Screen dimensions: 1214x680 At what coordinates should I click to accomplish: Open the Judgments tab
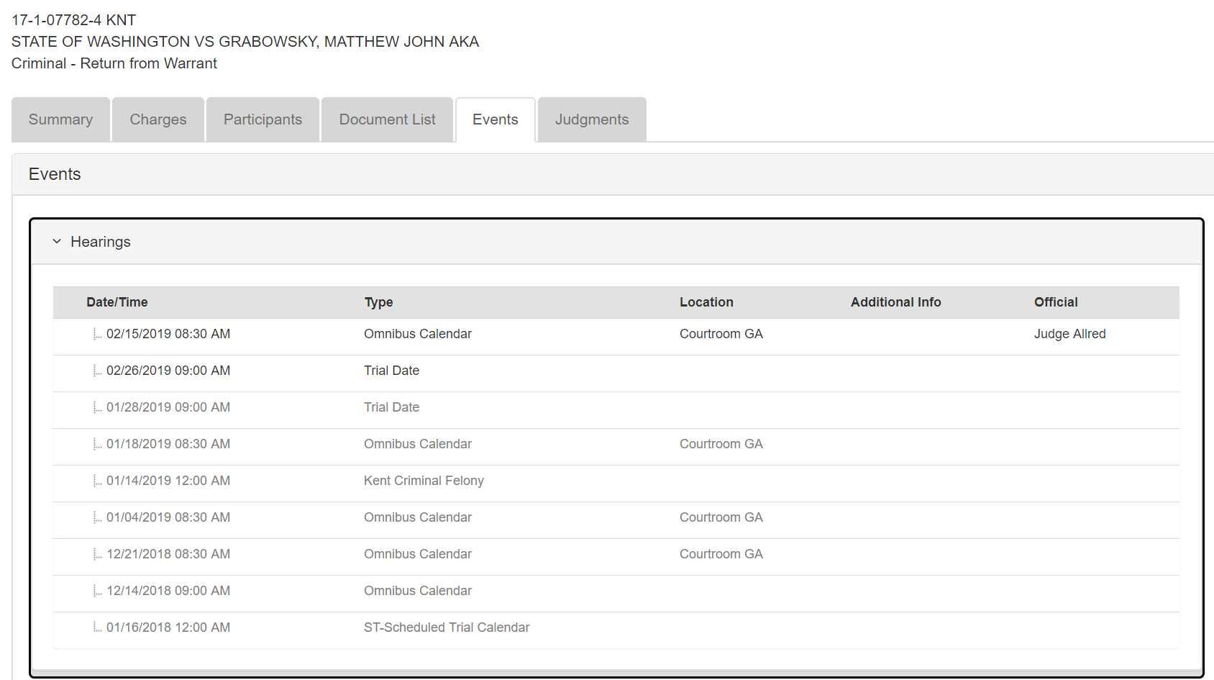592,119
